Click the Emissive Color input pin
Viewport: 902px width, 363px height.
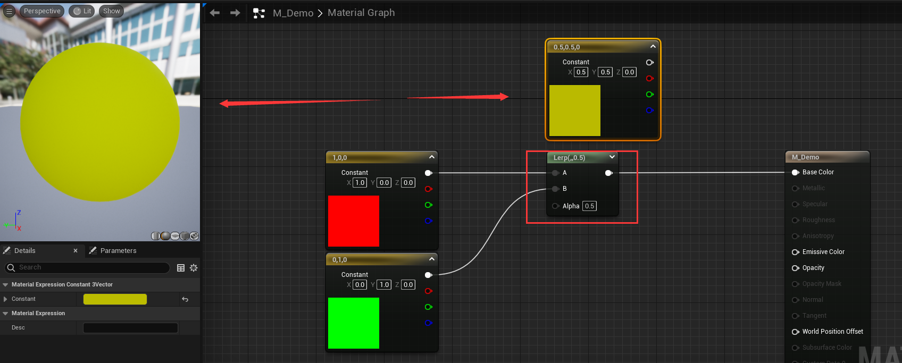pos(796,252)
